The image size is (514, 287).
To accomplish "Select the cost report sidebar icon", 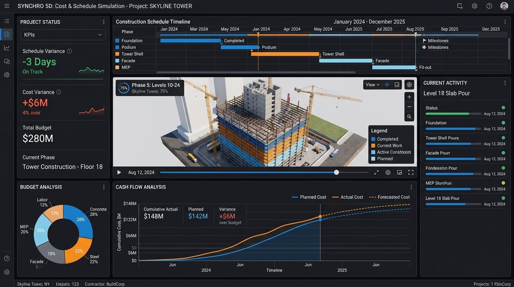I will tap(7, 34).
